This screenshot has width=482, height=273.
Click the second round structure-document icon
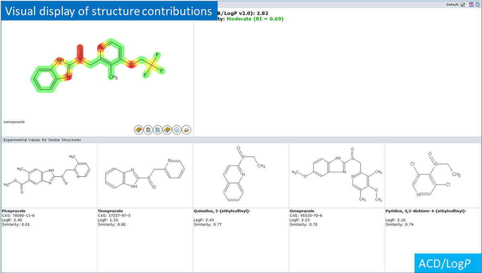[x=148, y=130]
